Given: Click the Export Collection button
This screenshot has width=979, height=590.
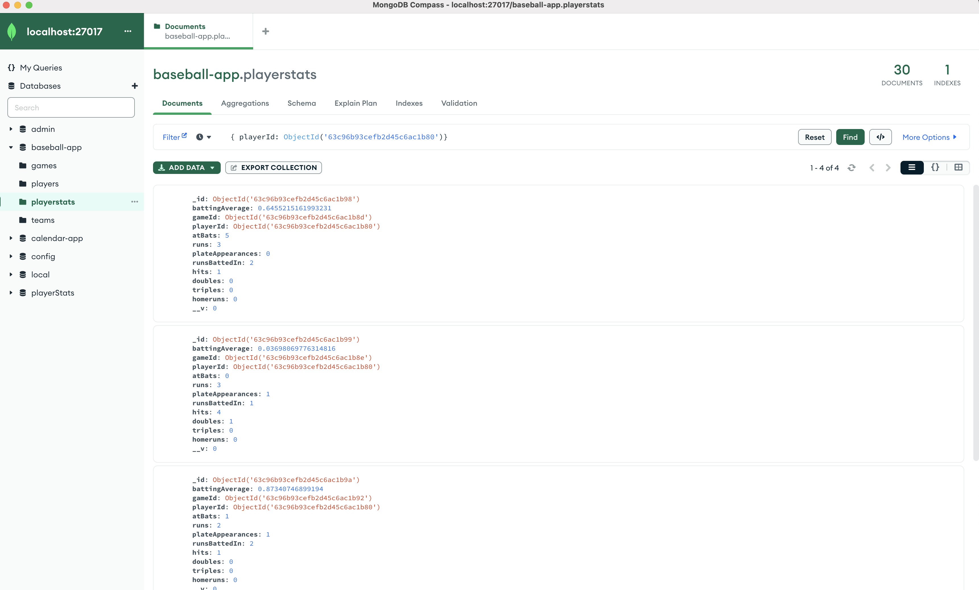Looking at the screenshot, I should 273,168.
